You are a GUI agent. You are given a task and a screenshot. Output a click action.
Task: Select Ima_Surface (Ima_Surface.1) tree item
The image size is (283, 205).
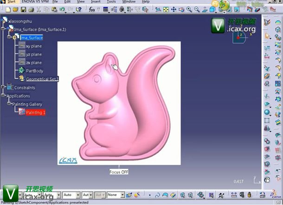click(40, 30)
